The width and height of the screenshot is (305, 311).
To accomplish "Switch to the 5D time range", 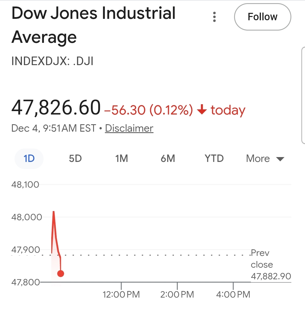I will click(x=75, y=158).
